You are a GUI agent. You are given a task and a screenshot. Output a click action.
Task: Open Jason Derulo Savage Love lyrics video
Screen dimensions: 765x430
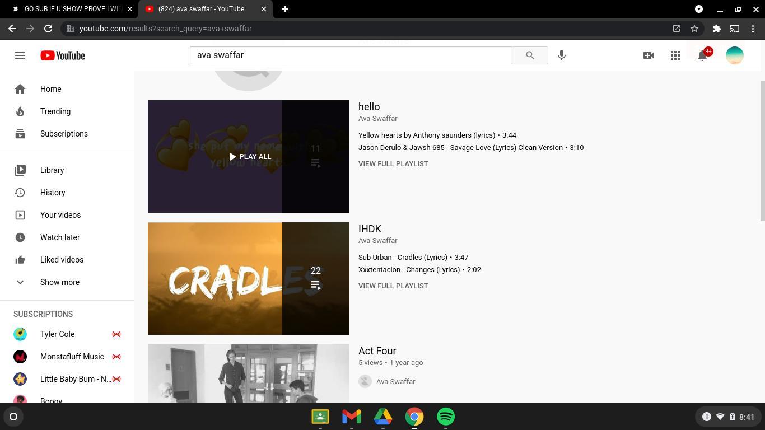coord(471,148)
